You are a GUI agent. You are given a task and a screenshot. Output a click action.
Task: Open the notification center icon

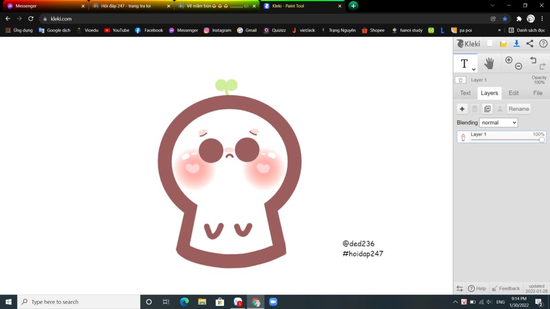click(539, 301)
